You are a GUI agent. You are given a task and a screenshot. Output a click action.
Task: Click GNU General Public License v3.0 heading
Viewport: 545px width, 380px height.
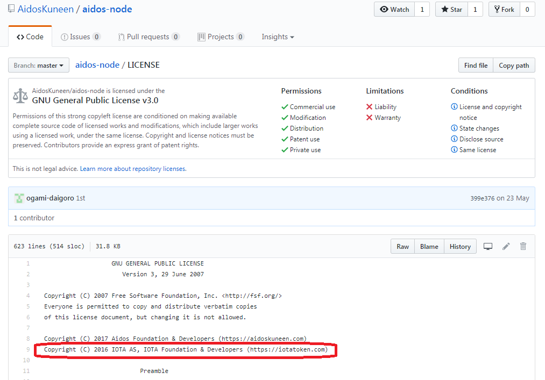(x=95, y=101)
